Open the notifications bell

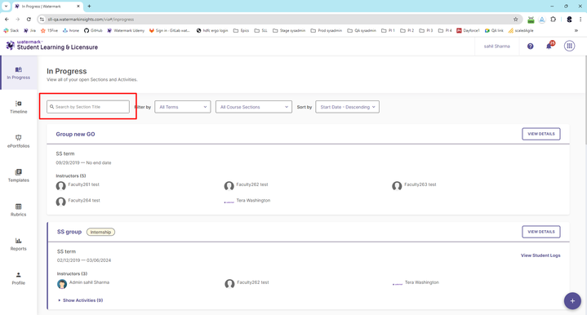(x=549, y=47)
